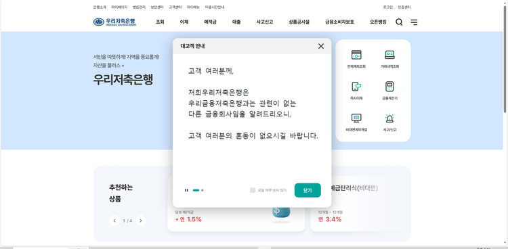Click the 이용시간안내 link
The height and width of the screenshot is (249, 508).
coord(215,7)
